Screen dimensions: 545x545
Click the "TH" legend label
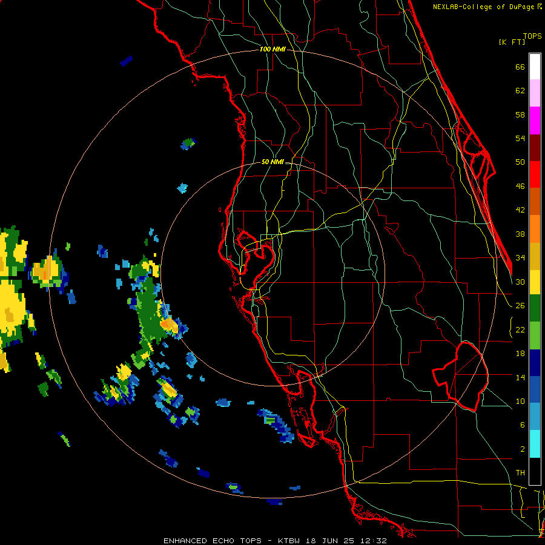coord(520,473)
